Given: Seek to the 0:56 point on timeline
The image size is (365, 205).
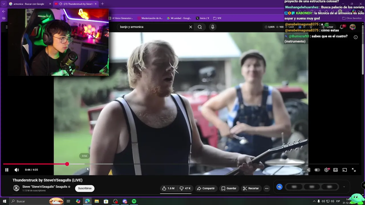Looking at the screenshot, I should 85,164.
